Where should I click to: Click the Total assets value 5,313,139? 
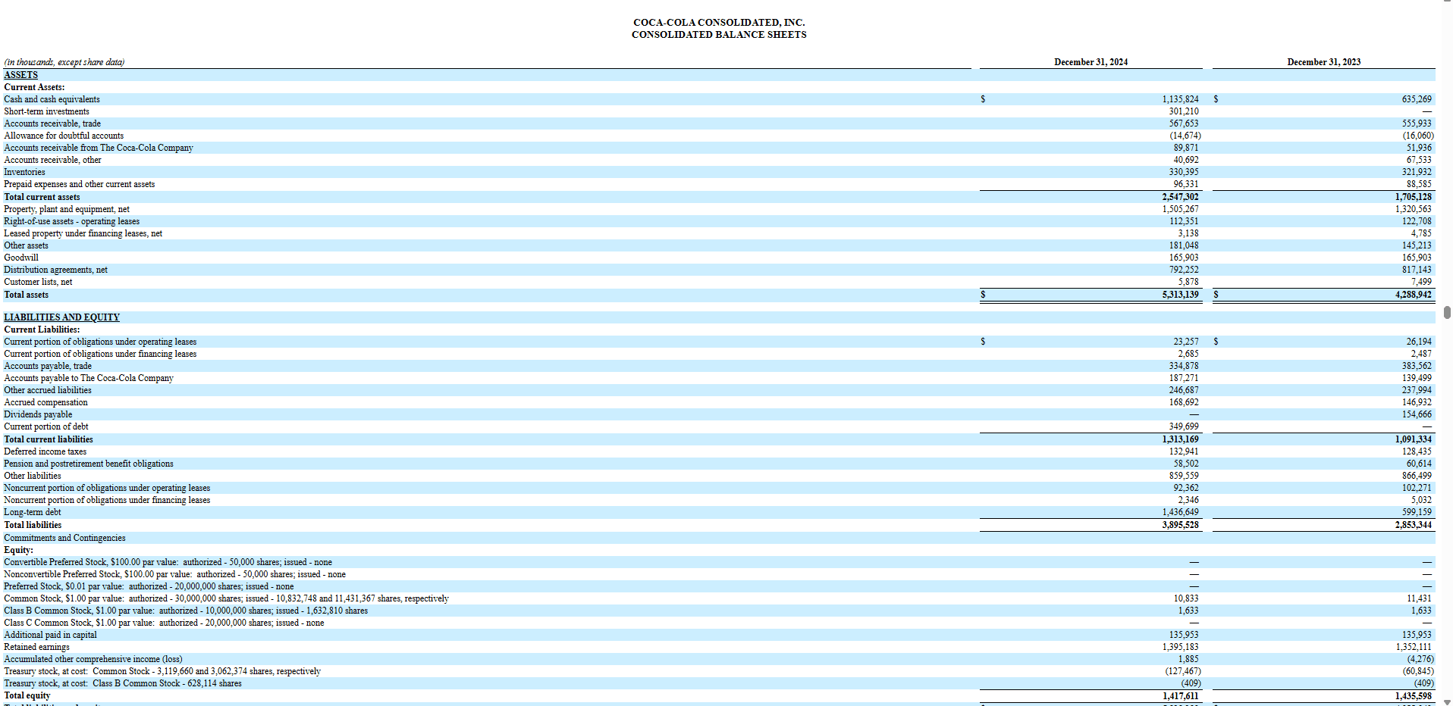point(1178,295)
